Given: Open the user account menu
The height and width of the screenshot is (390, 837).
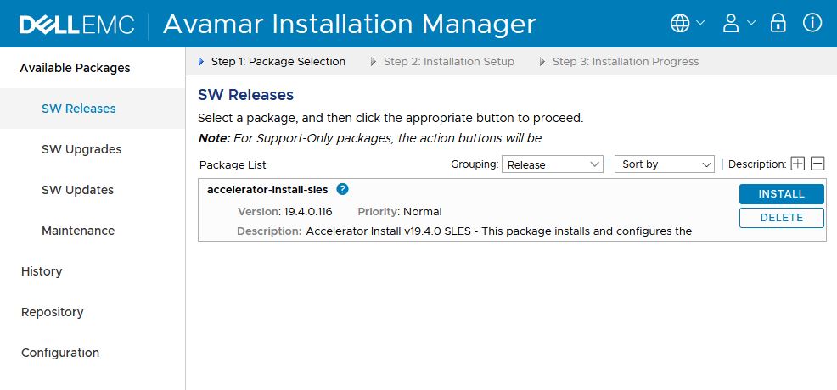Looking at the screenshot, I should pyautogui.click(x=738, y=24).
